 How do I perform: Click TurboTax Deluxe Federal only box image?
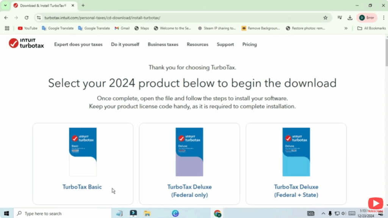[189, 152]
